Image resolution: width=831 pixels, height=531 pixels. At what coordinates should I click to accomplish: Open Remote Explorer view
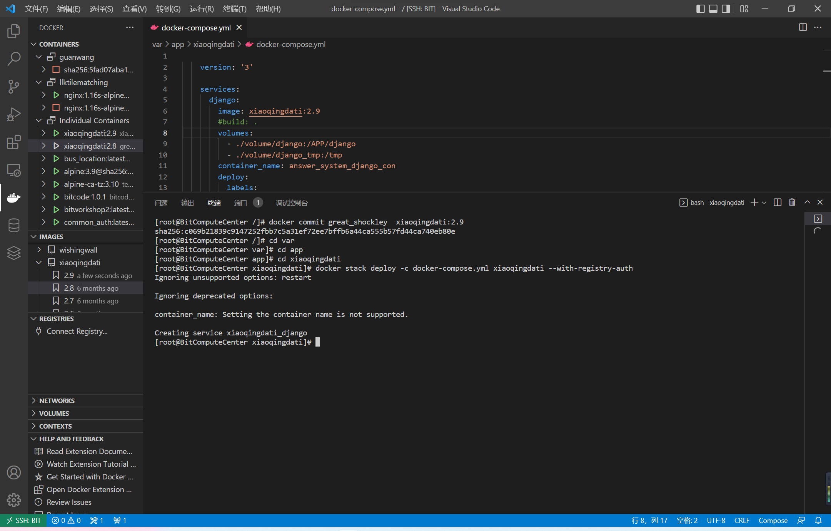coord(14,170)
